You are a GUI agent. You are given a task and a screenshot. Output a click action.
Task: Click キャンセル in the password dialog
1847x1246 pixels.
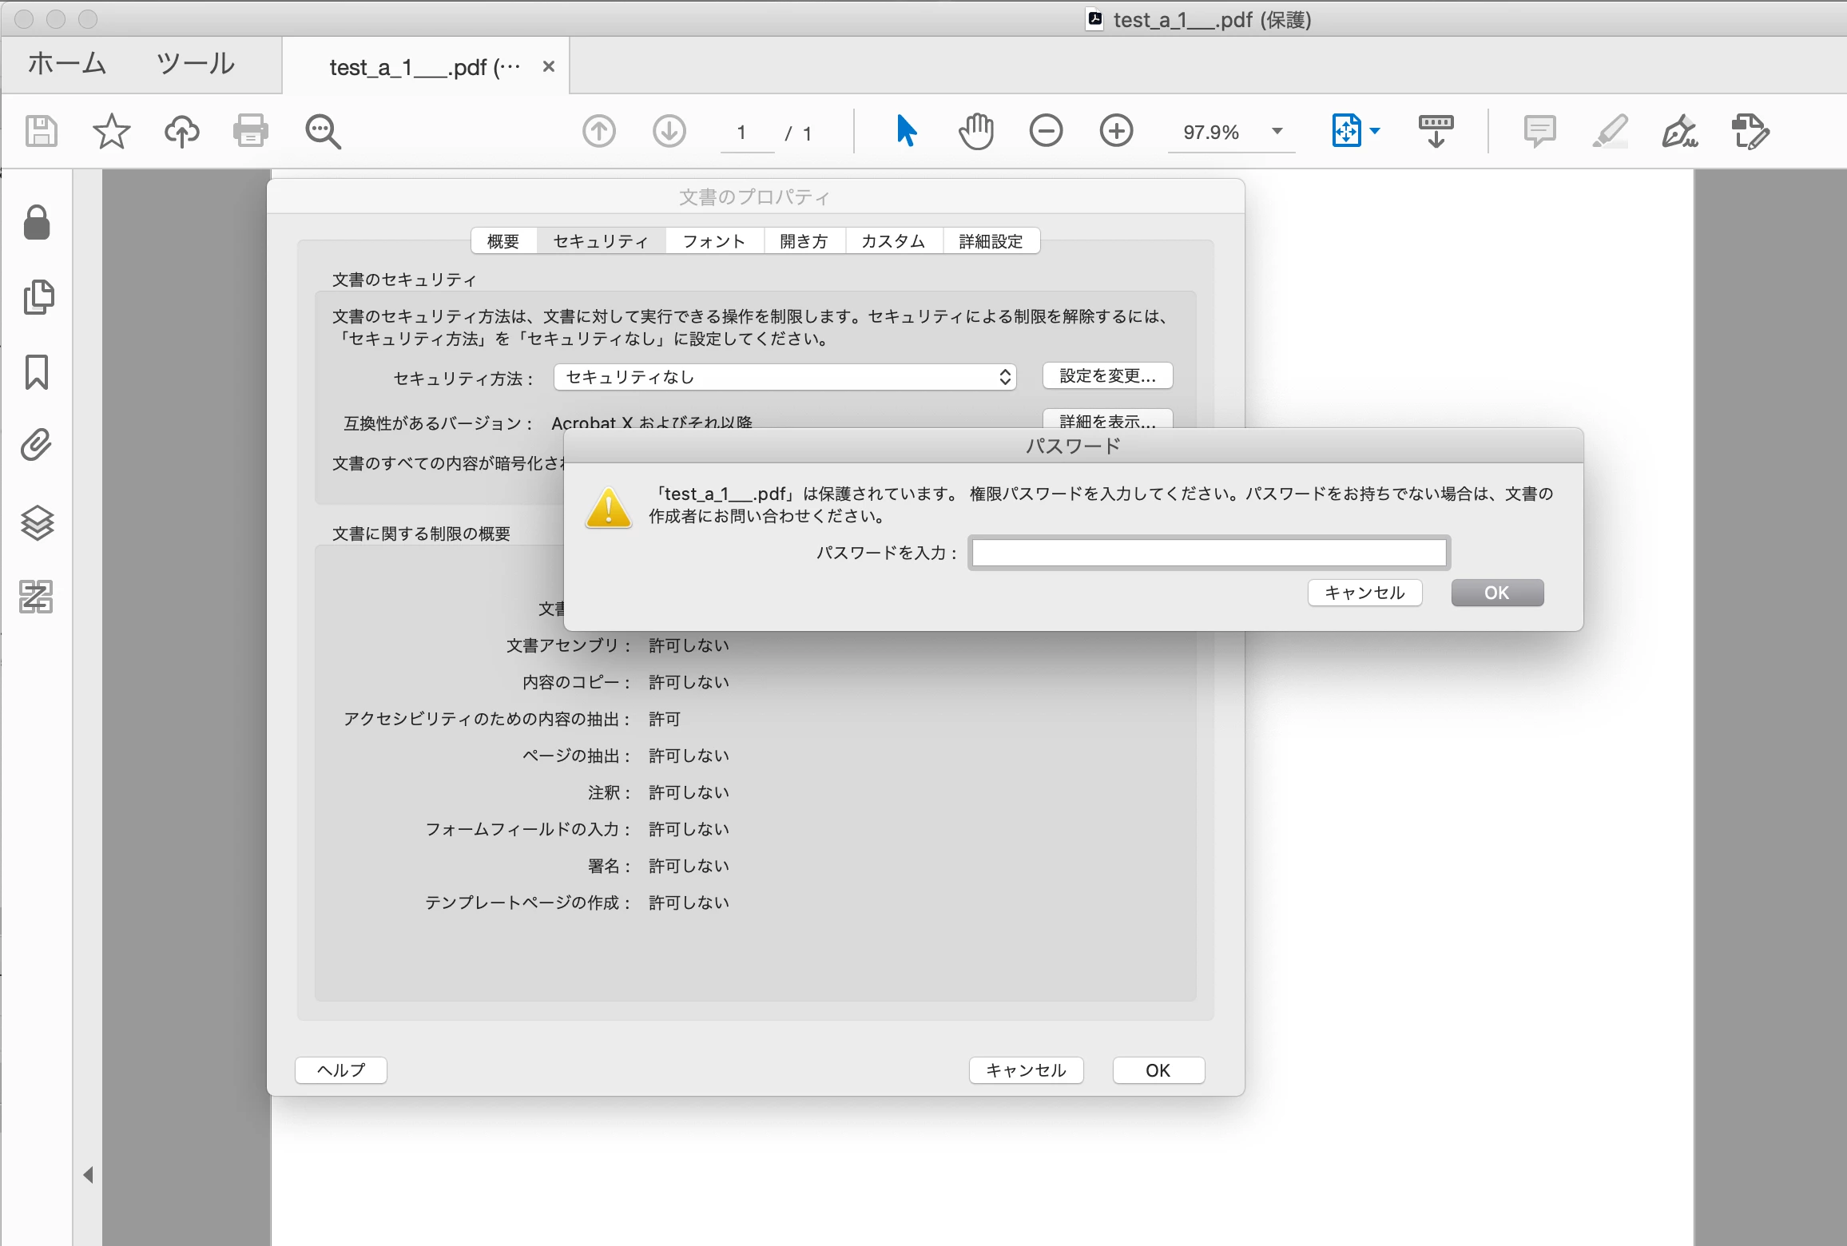(1364, 593)
